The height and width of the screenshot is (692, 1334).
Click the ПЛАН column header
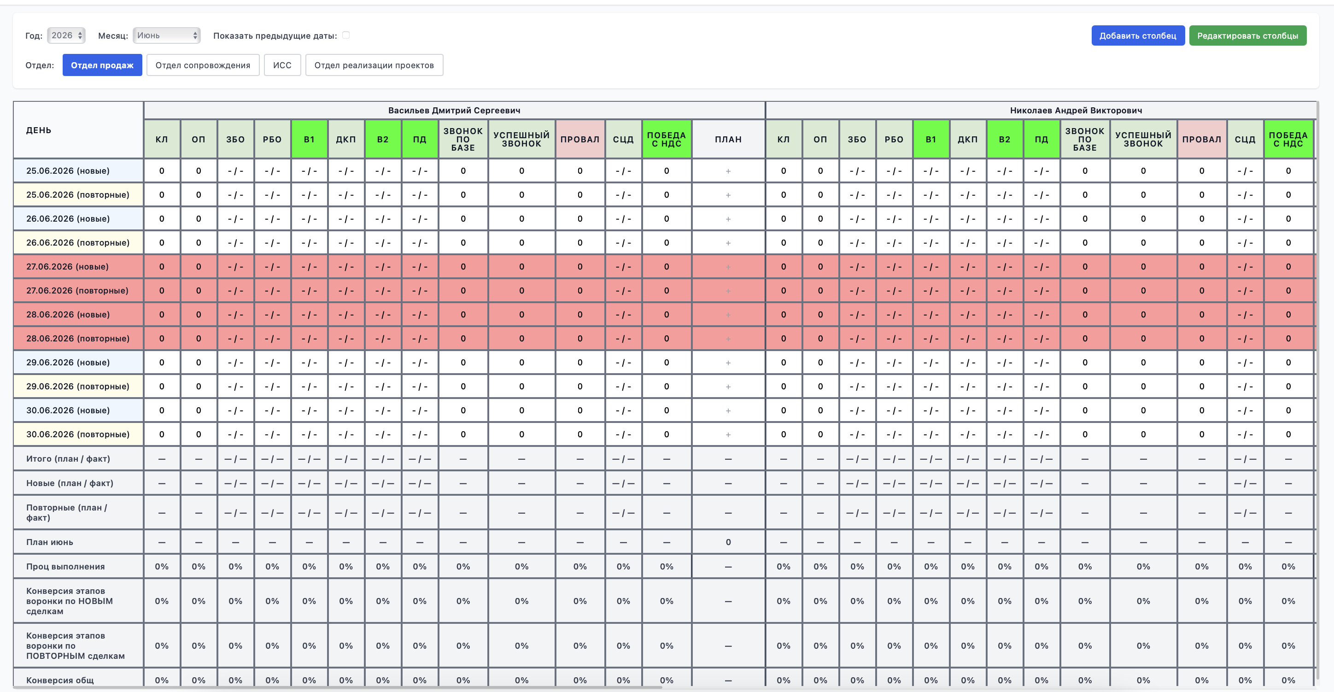728,139
